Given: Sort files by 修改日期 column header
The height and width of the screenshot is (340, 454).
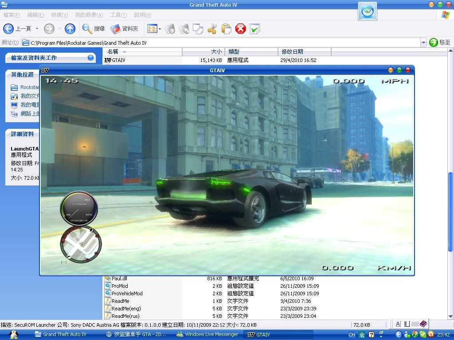Looking at the screenshot, I should point(304,51).
